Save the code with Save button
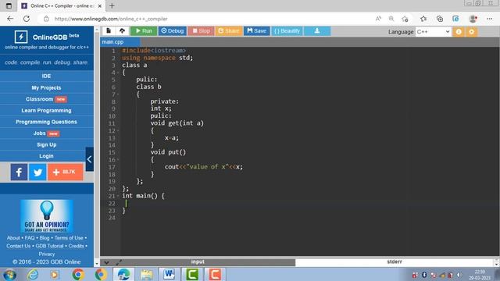Screen dimensions: 500x281 (257, 31)
